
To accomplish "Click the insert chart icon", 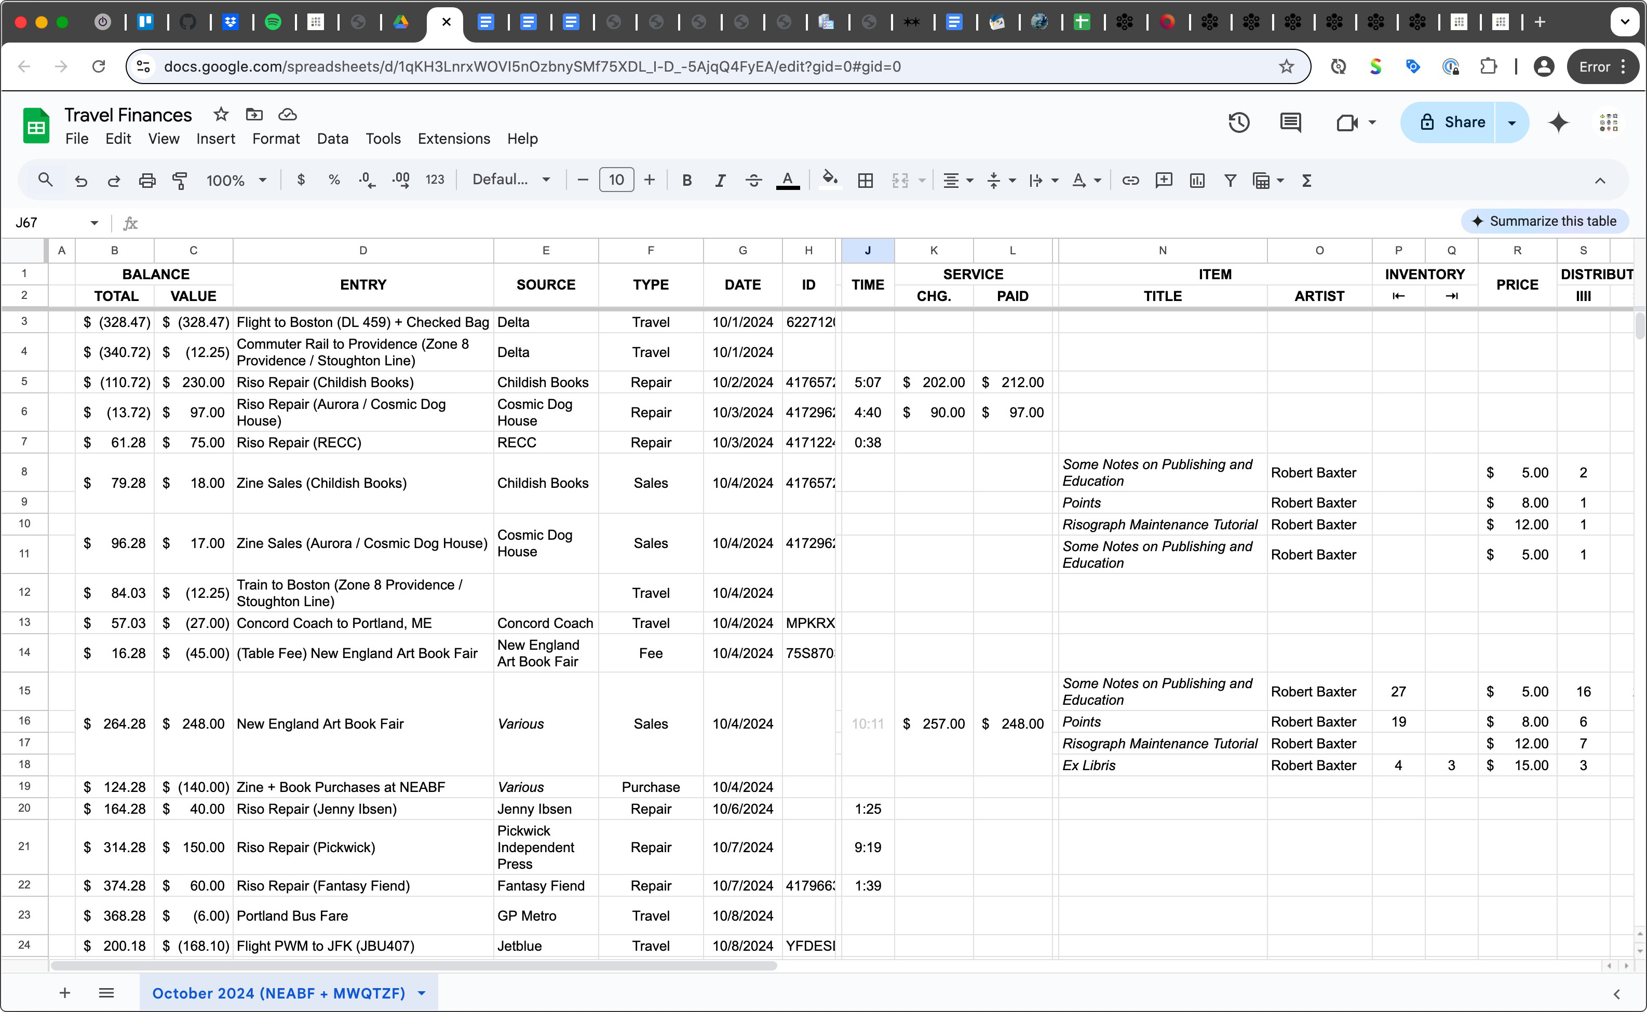I will (x=1197, y=181).
